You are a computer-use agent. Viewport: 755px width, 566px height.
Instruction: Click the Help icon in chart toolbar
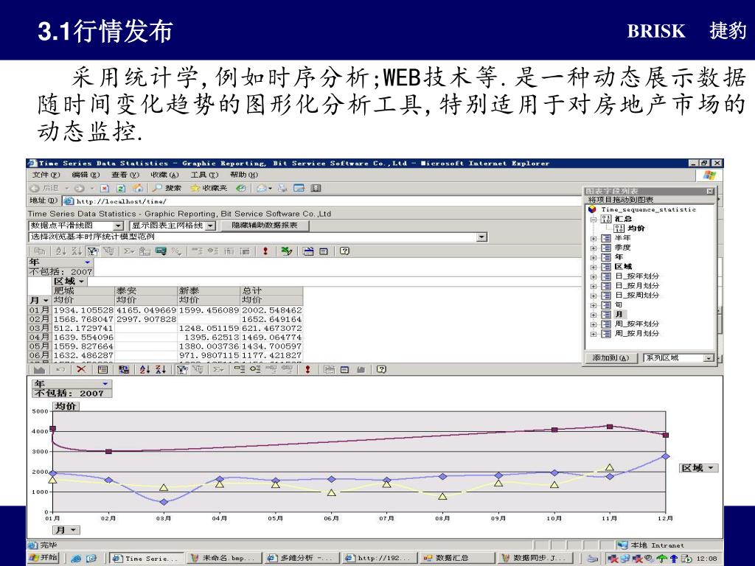[381, 369]
